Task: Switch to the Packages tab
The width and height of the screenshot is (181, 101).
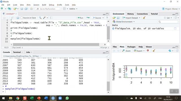Action: (x=131, y=47)
